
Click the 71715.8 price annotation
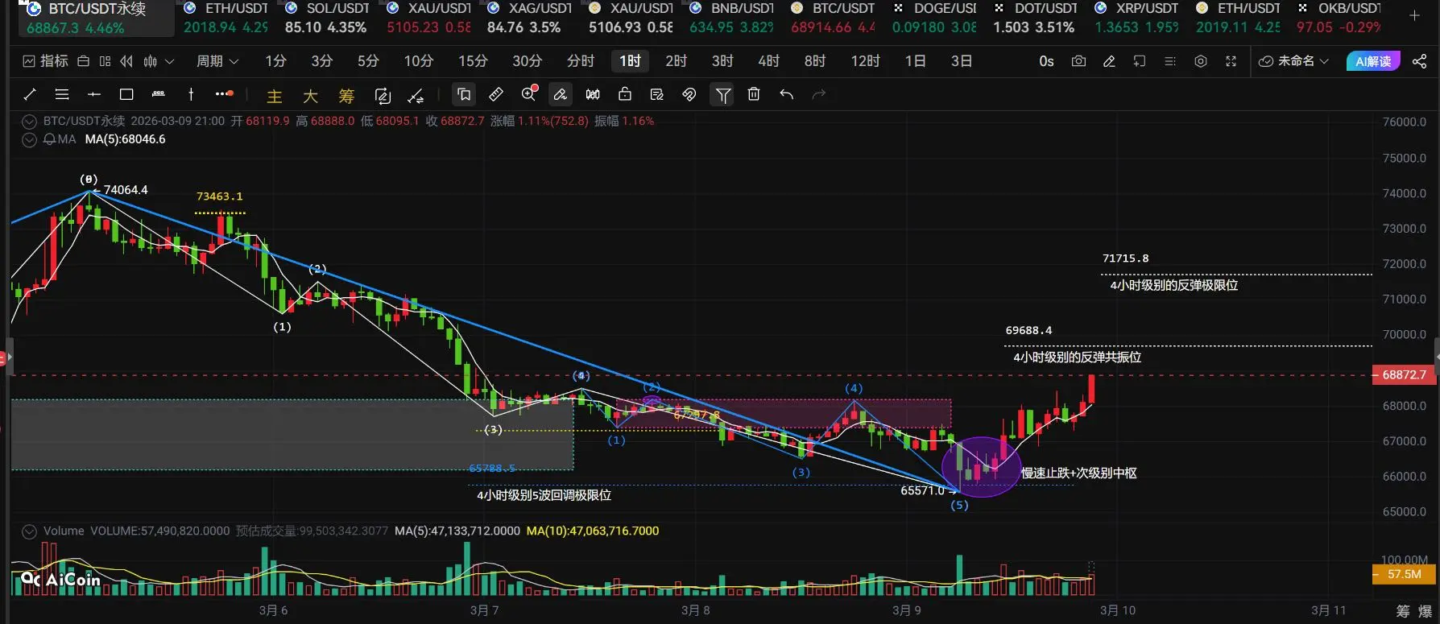(1125, 258)
